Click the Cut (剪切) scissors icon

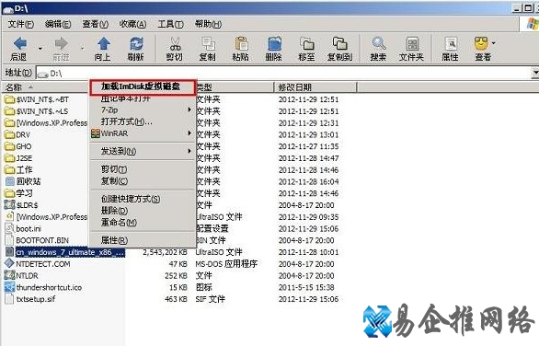click(175, 43)
